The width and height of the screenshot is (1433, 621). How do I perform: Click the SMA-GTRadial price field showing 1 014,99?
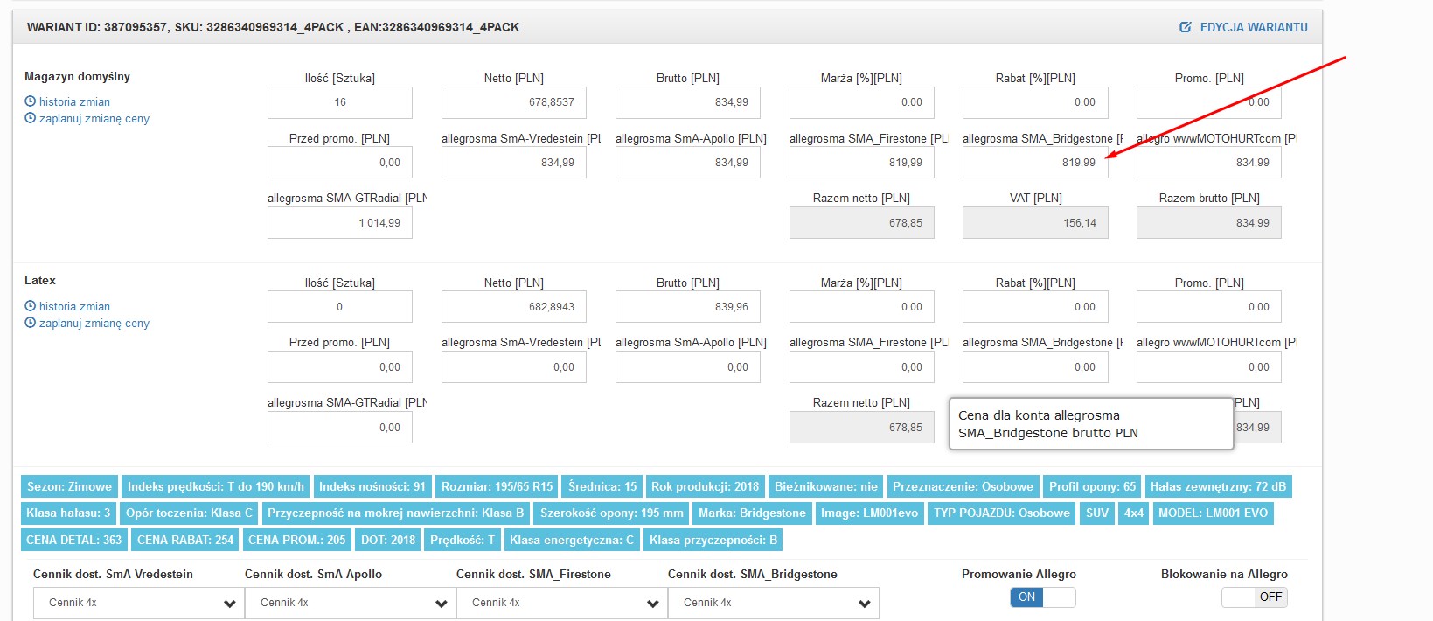pyautogui.click(x=339, y=223)
